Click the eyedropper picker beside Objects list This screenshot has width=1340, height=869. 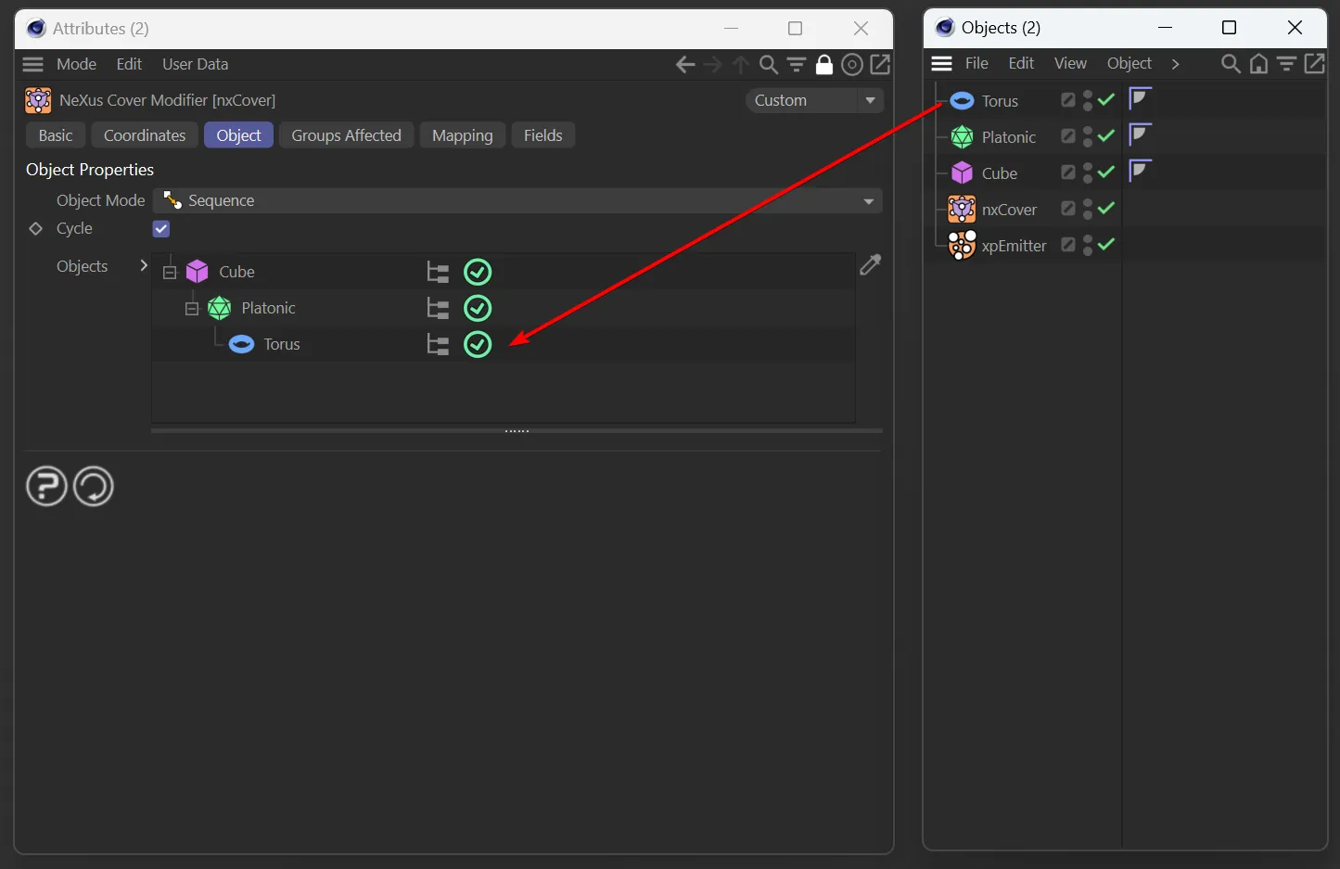click(870, 265)
